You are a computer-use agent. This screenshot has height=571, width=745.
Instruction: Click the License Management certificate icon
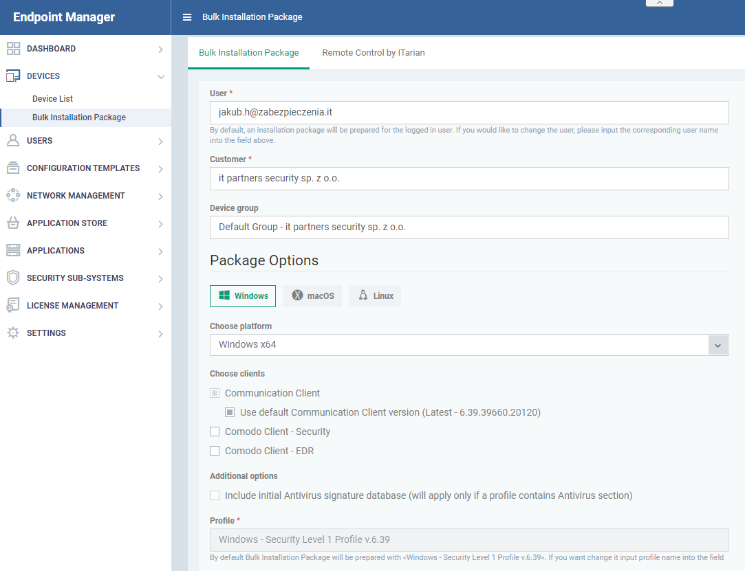(13, 305)
